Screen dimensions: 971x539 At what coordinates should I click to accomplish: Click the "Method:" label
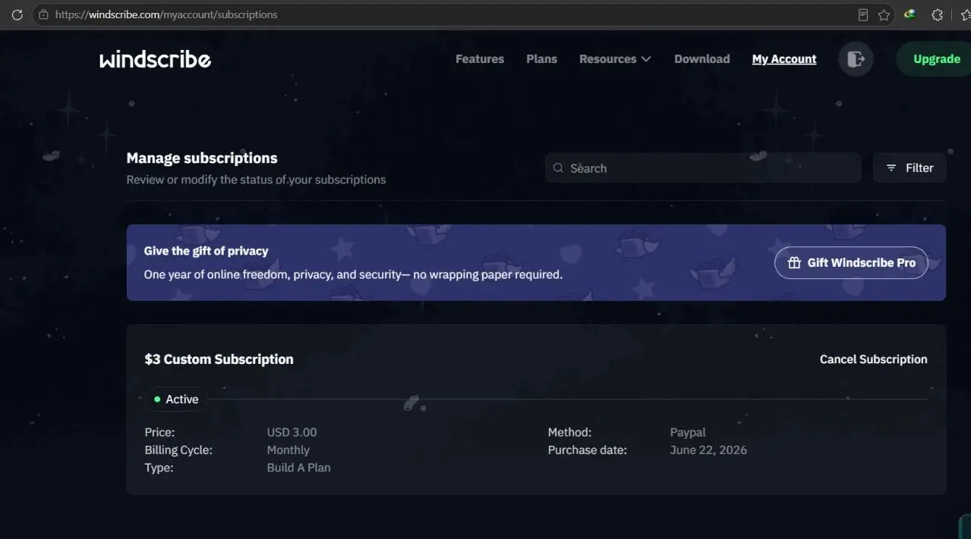tap(569, 432)
